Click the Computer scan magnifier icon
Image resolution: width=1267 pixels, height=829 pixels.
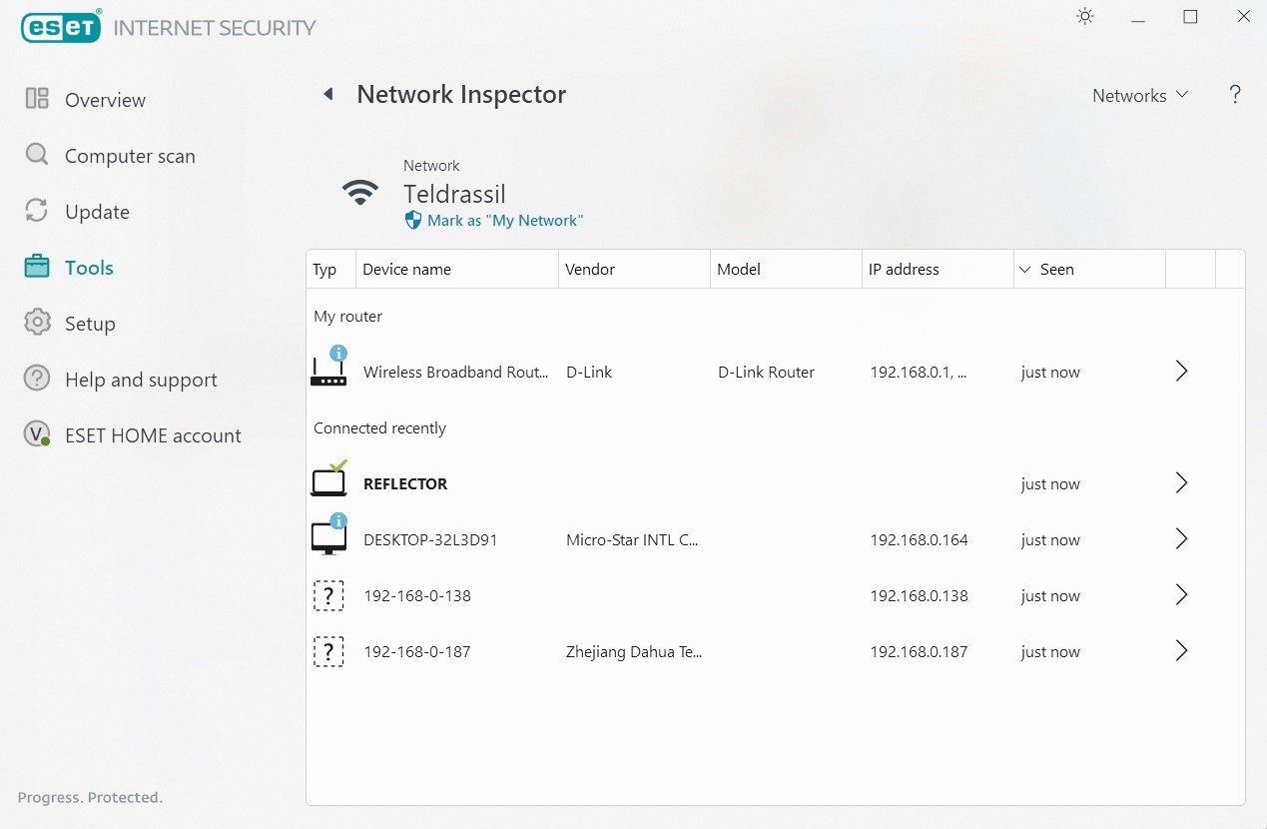[x=37, y=155]
